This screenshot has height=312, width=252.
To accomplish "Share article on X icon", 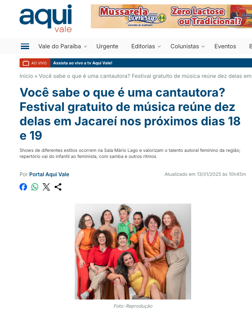I will tap(46, 187).
